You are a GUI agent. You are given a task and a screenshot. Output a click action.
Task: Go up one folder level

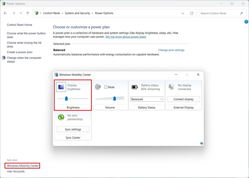click(28, 13)
